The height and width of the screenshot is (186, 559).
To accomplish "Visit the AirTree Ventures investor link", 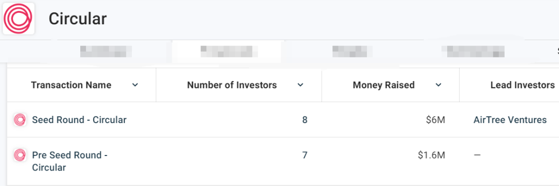I will pos(510,120).
